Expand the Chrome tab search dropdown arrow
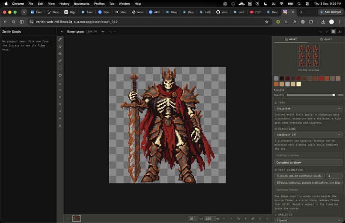 point(24,12)
